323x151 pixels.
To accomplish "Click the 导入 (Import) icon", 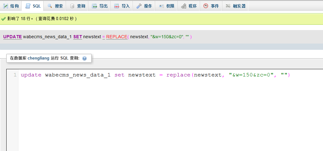I will pyautogui.click(x=116, y=6).
